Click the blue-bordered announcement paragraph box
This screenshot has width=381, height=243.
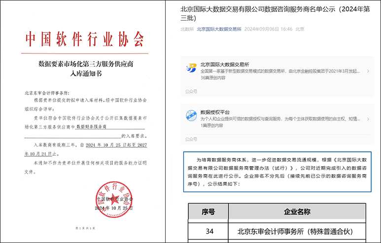277,172
